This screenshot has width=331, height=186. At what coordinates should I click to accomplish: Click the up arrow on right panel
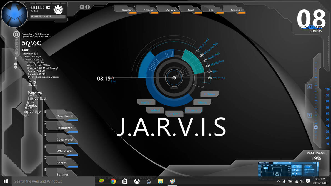(309, 87)
